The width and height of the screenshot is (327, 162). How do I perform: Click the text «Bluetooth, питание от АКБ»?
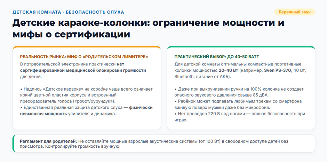pos(202,77)
